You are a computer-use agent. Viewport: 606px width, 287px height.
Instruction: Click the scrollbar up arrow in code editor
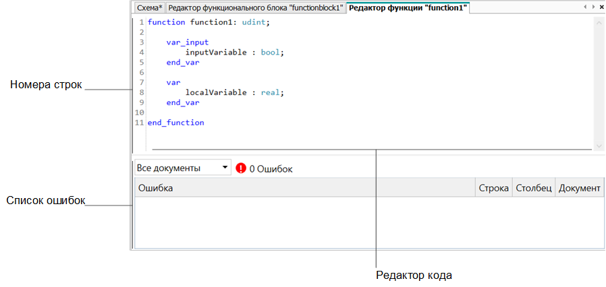pyautogui.click(x=598, y=22)
